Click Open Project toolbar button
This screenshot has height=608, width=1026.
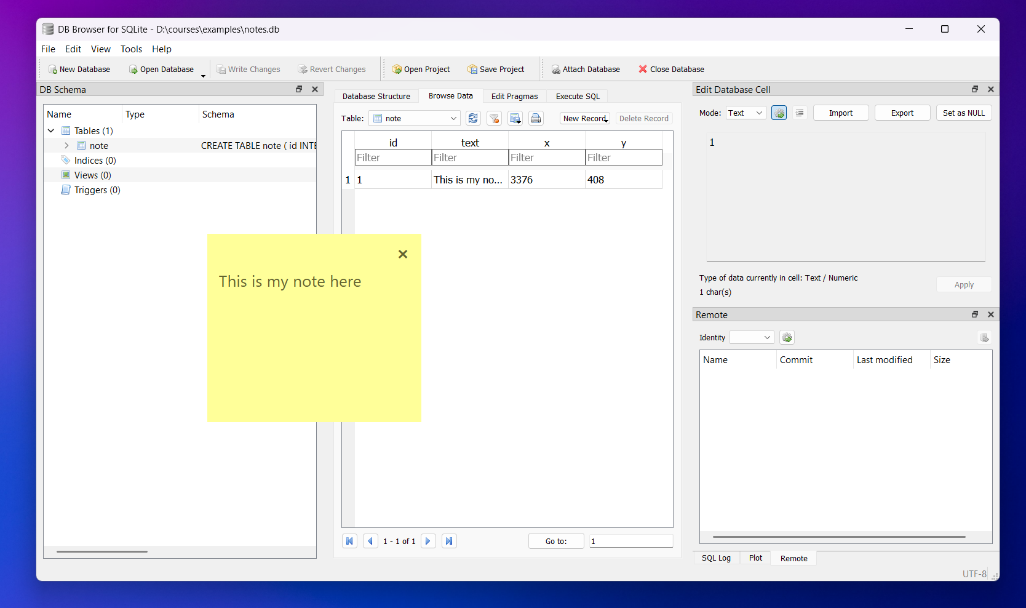click(421, 70)
